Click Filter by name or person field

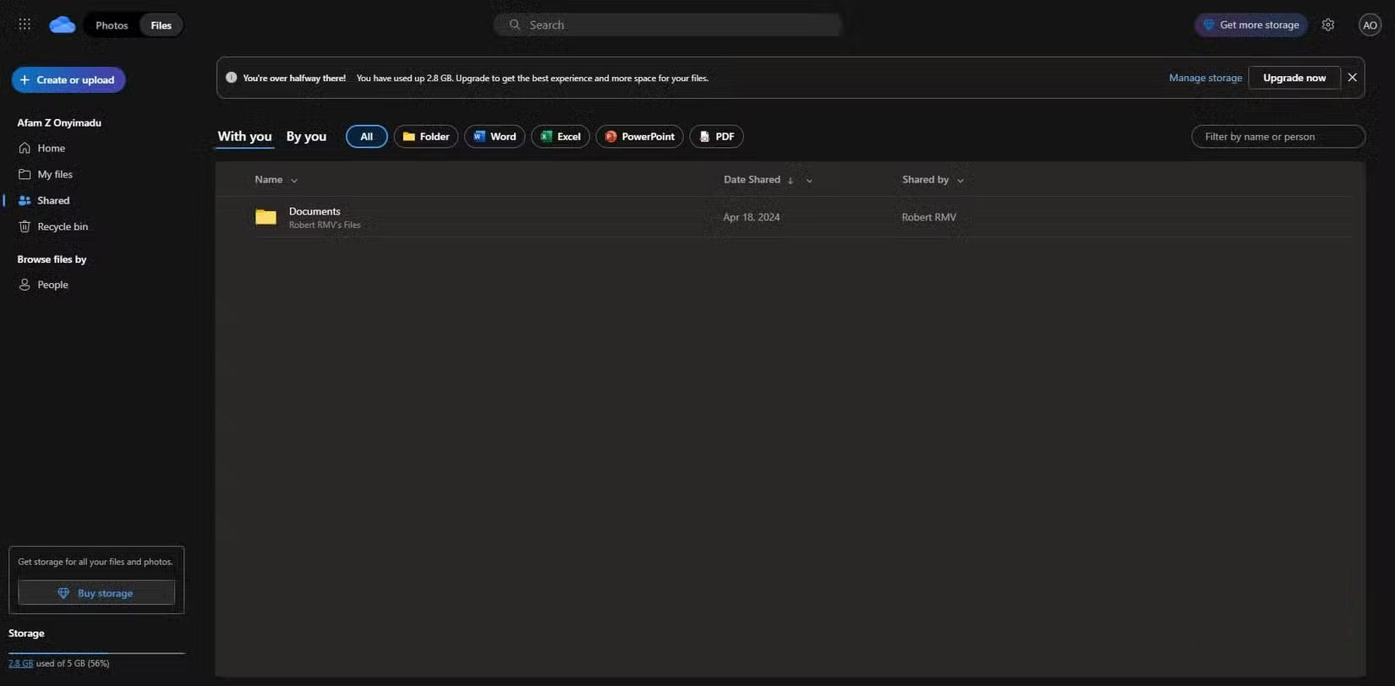click(1277, 136)
